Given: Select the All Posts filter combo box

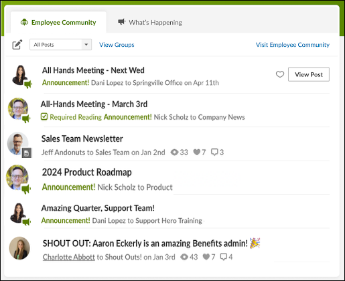Looking at the screenshot, I should tap(60, 45).
